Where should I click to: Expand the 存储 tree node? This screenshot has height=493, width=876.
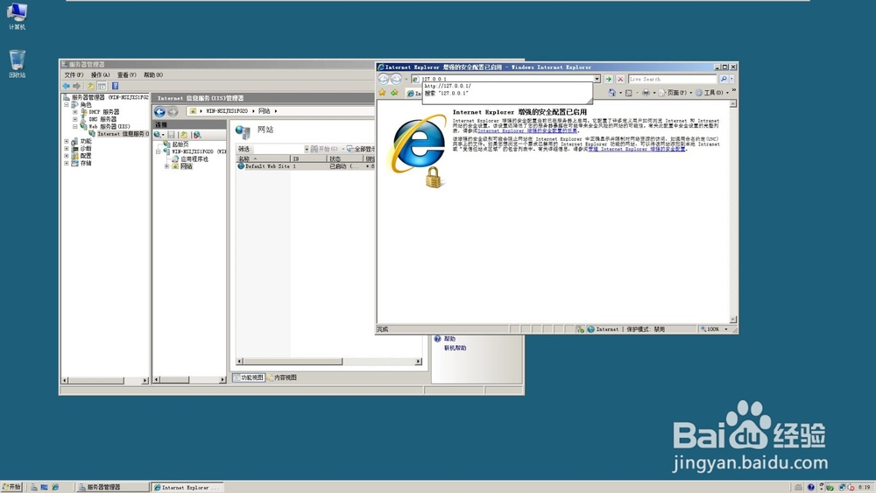coord(67,163)
